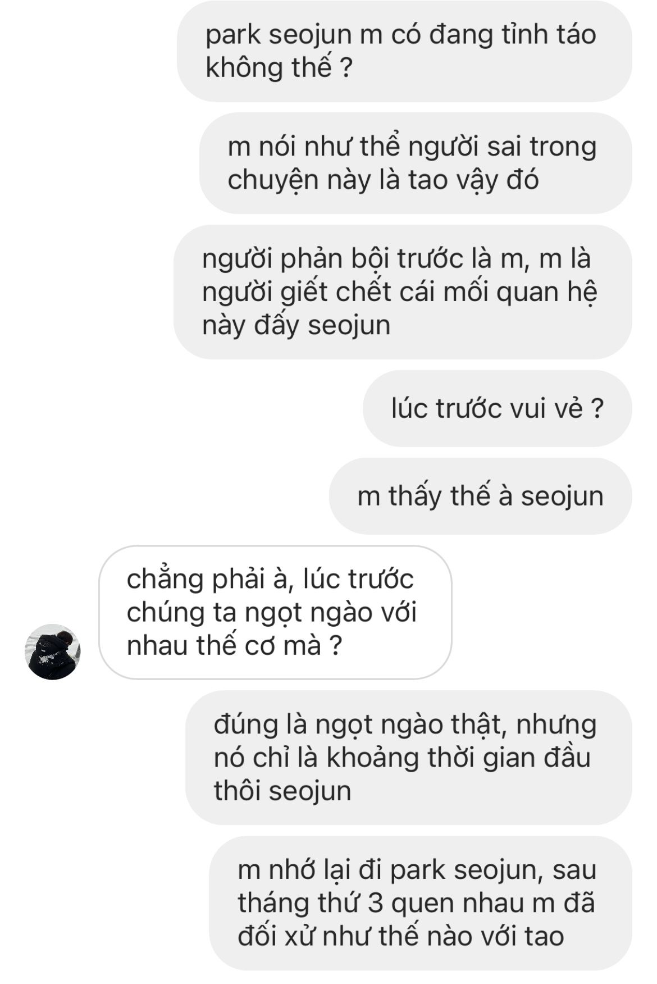The image size is (657, 984).
Task: Tap the sender's profile avatar
Action: tap(53, 652)
